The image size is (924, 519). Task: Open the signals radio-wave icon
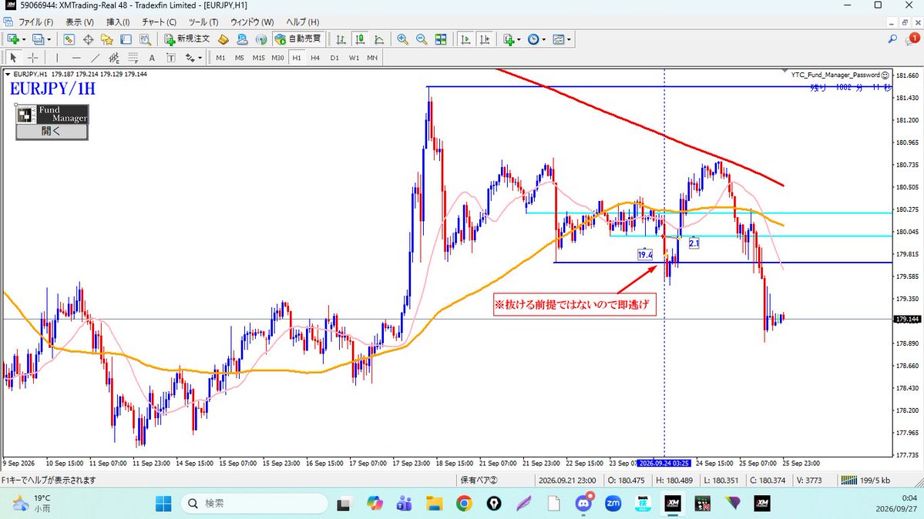click(261, 39)
